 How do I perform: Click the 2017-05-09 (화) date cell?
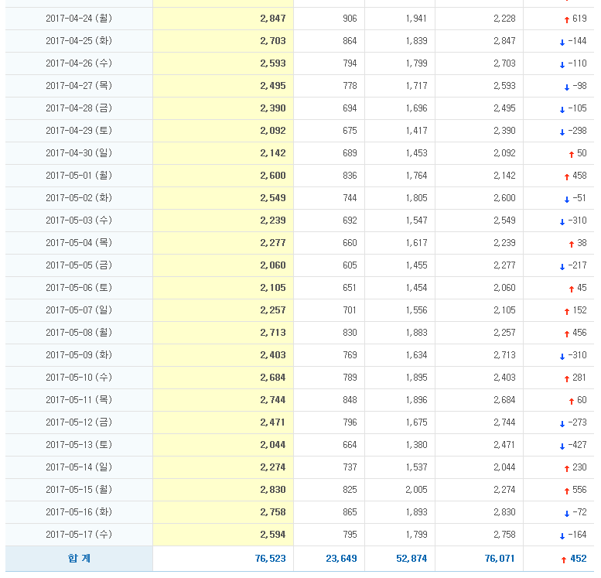point(79,355)
